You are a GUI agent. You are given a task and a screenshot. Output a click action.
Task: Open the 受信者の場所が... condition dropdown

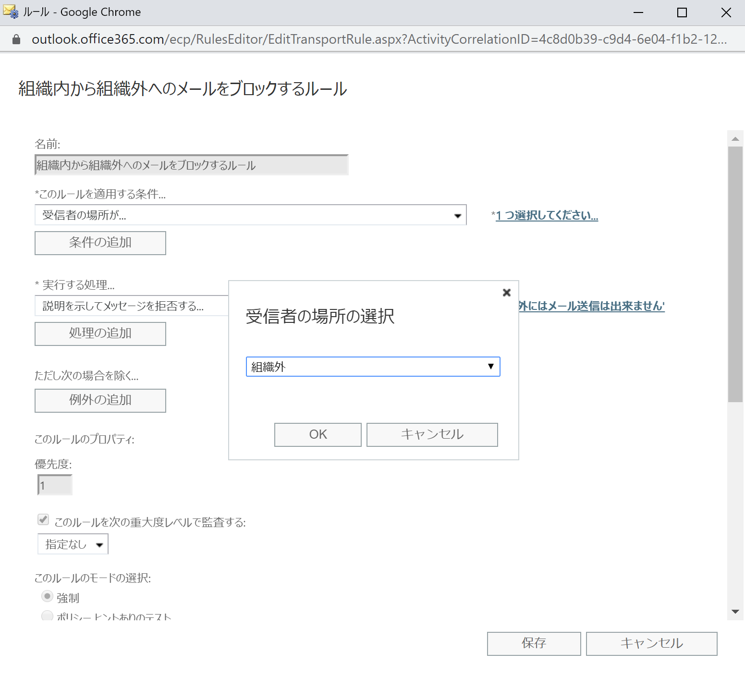click(x=251, y=215)
